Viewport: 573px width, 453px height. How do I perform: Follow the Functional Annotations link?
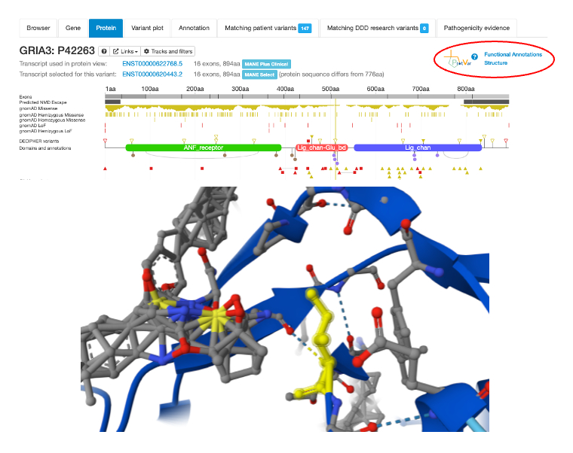click(x=513, y=55)
